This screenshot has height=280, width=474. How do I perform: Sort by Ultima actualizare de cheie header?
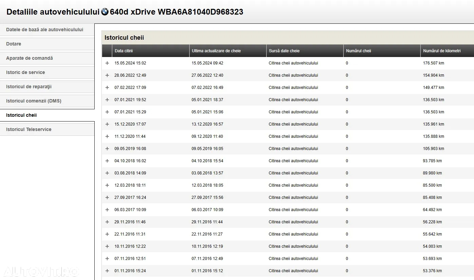coord(228,51)
